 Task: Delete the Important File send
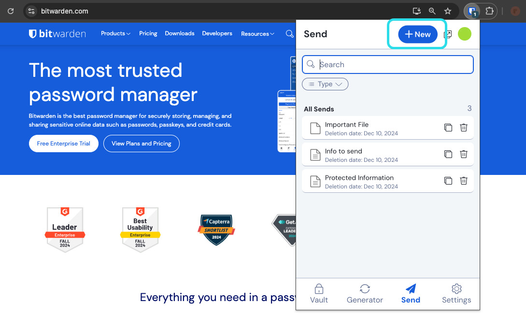click(x=463, y=128)
